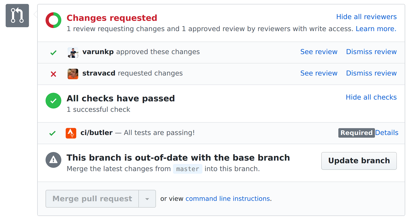Click the Merge pull request button
408x219 pixels.
coord(92,199)
